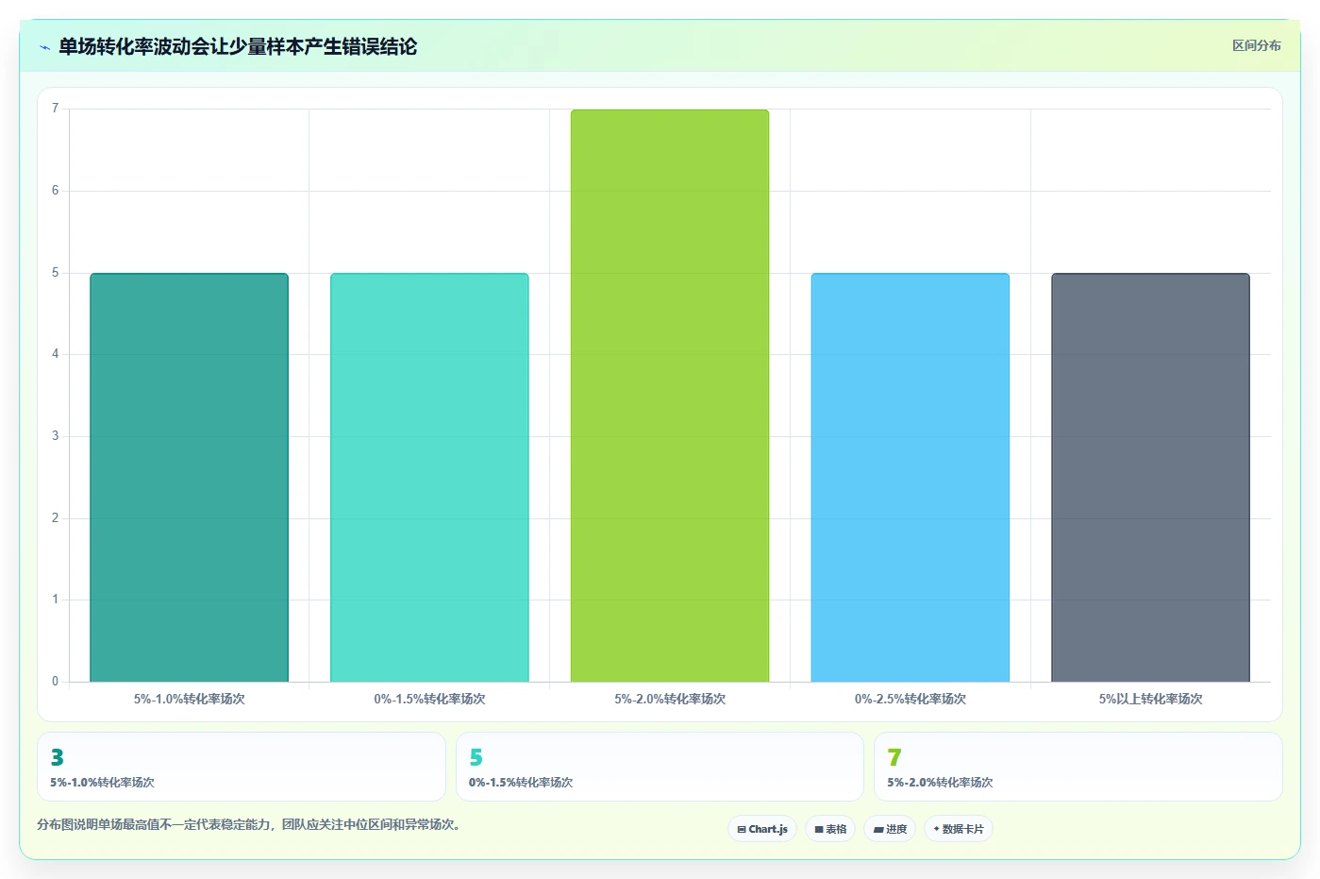1320x879 pixels.
Task: Open the stat card showing cyan value 5
Action: 660,767
